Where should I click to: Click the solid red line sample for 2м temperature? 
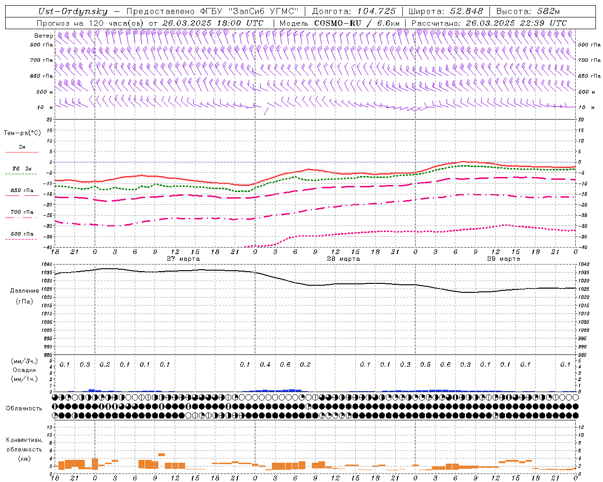coord(22,153)
